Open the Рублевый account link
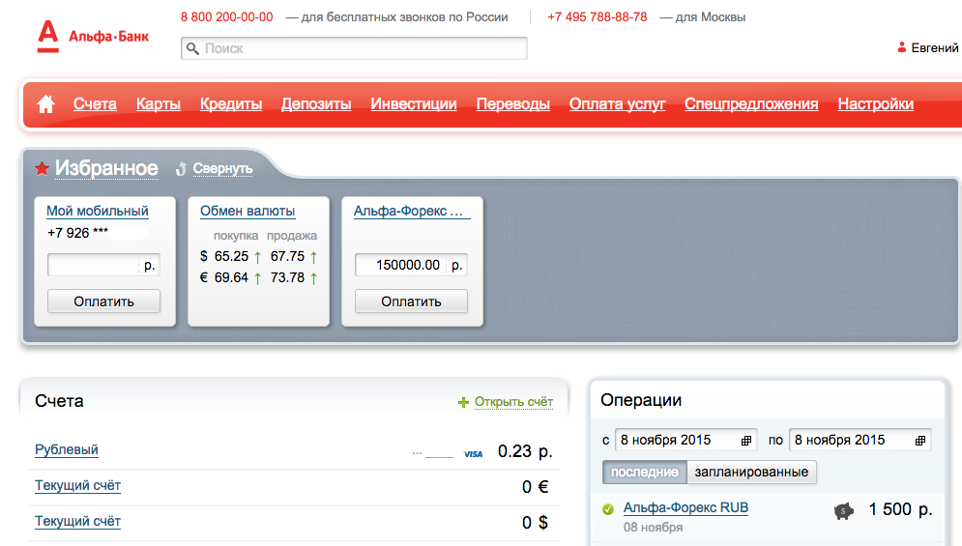Image resolution: width=962 pixels, height=546 pixels. click(67, 449)
